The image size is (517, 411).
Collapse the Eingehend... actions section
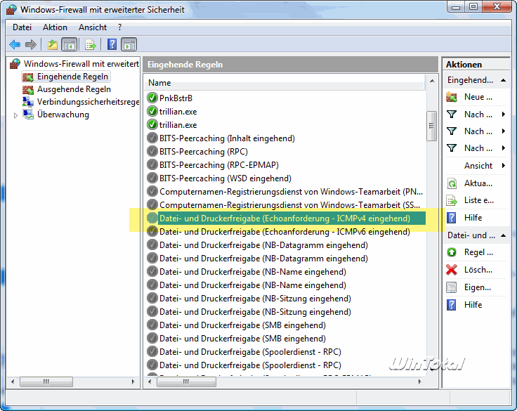pos(503,80)
